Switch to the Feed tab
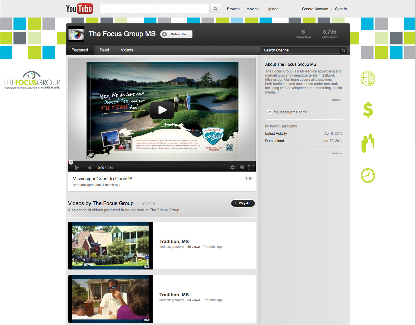 click(104, 50)
